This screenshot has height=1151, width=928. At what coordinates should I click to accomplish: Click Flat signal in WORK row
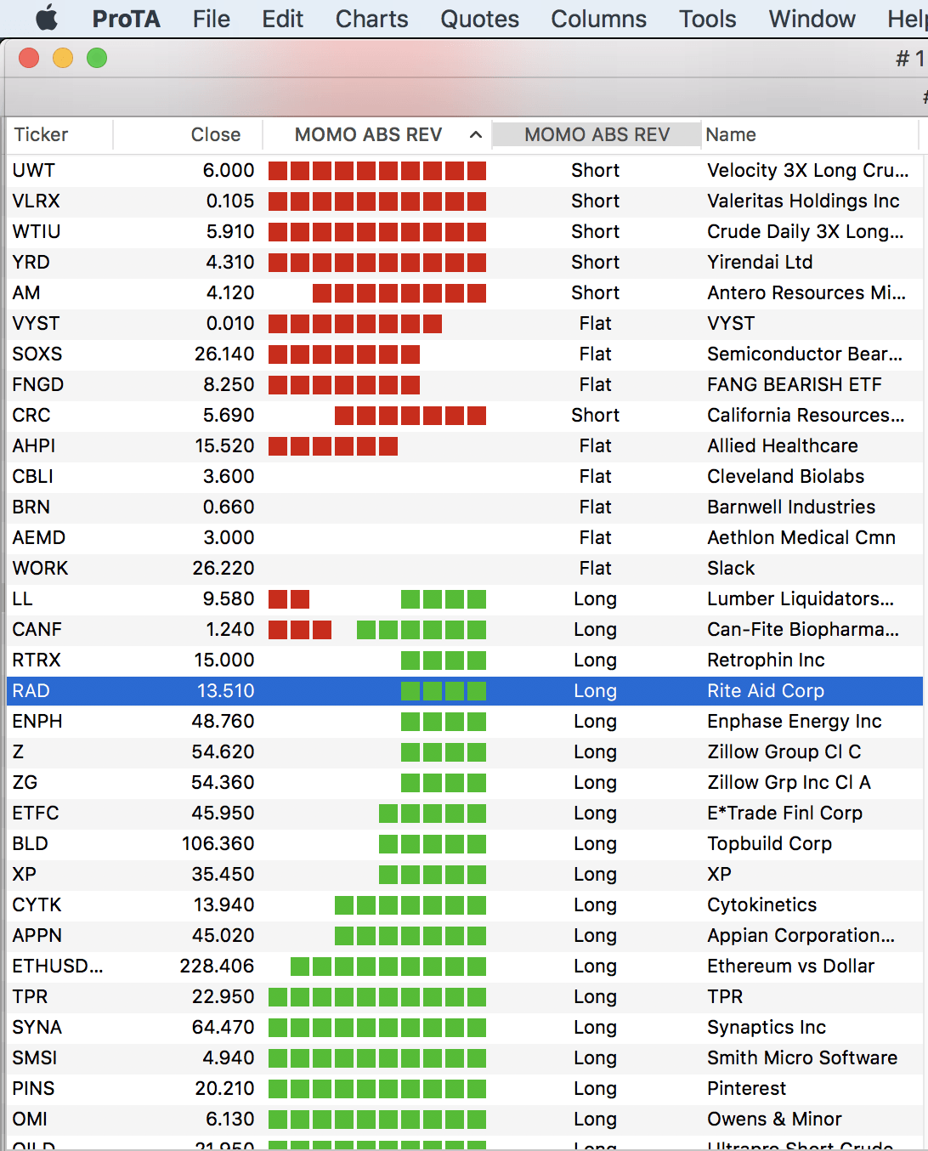point(595,568)
